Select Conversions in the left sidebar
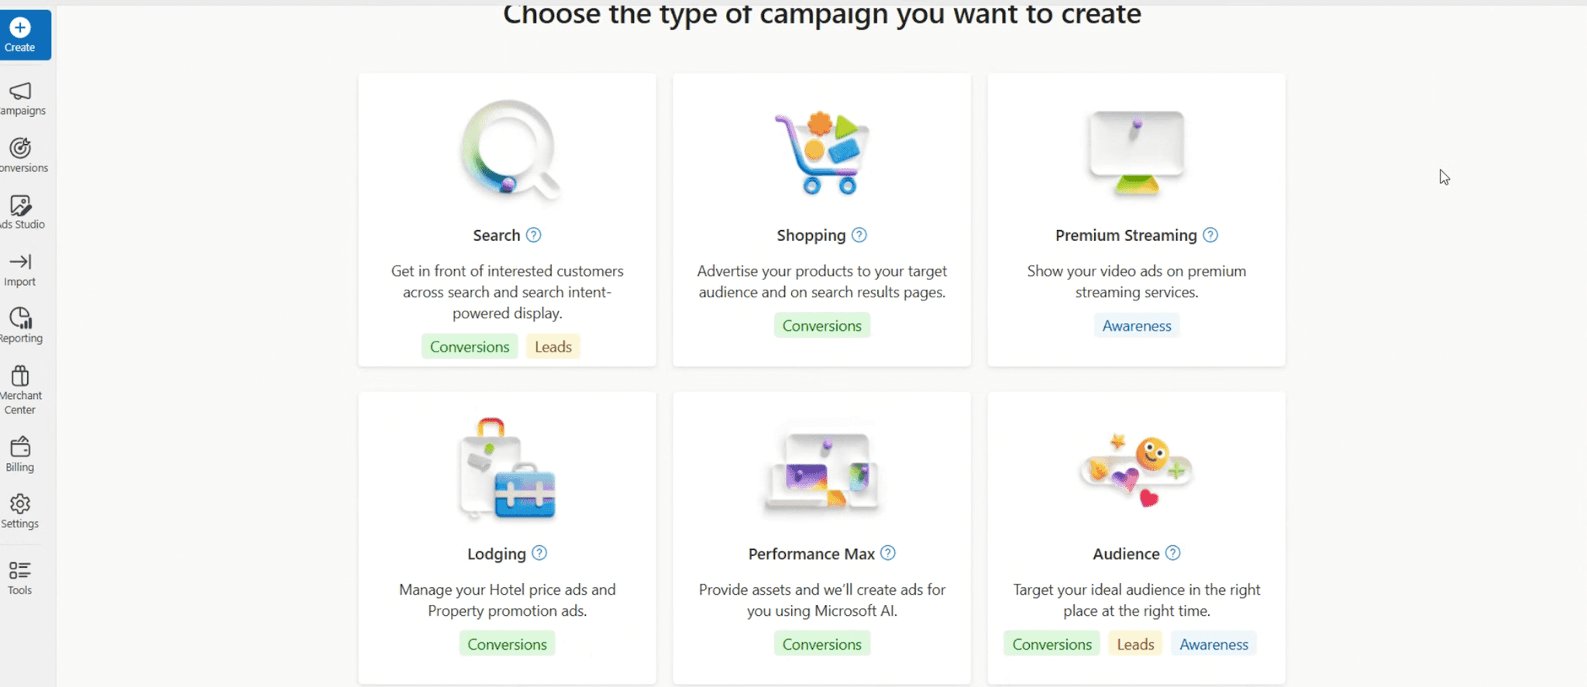Screen dimensions: 1587x687 (21, 154)
